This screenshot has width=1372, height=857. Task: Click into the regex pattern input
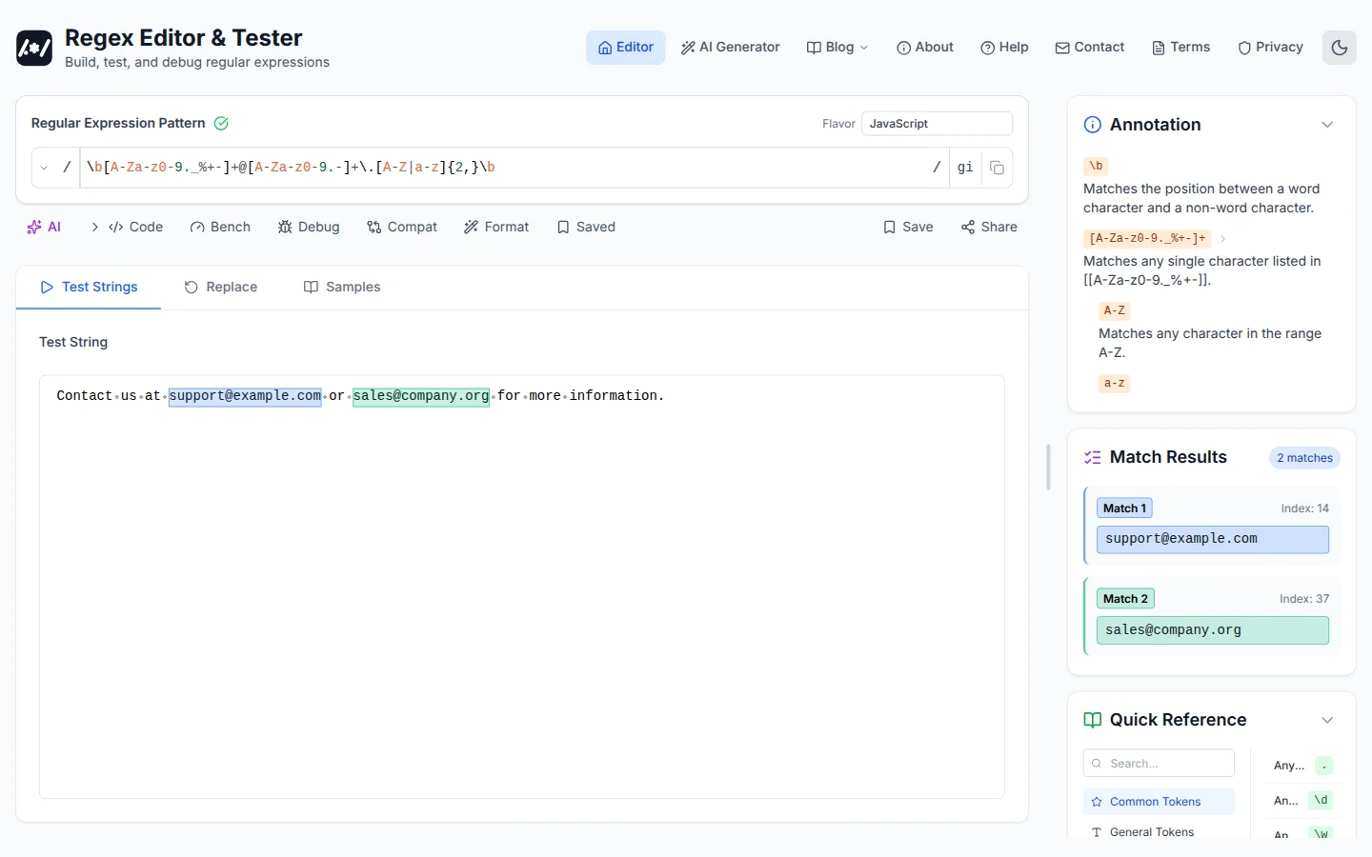pos(505,168)
